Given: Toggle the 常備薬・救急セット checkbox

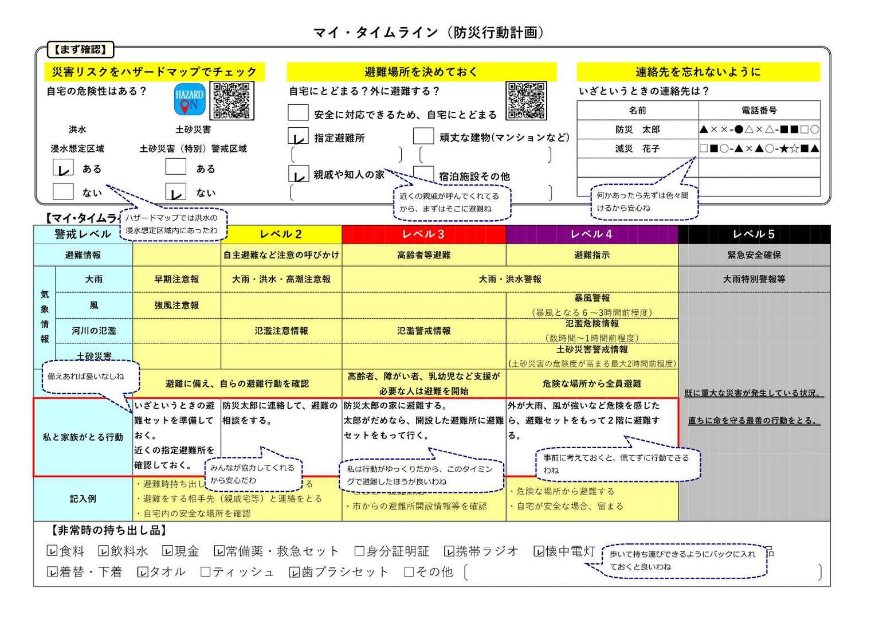Looking at the screenshot, I should [219, 551].
